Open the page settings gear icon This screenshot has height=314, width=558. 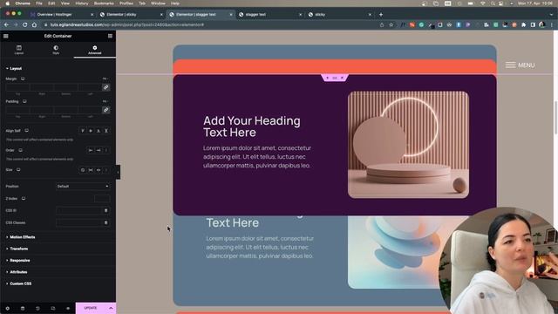[8, 308]
